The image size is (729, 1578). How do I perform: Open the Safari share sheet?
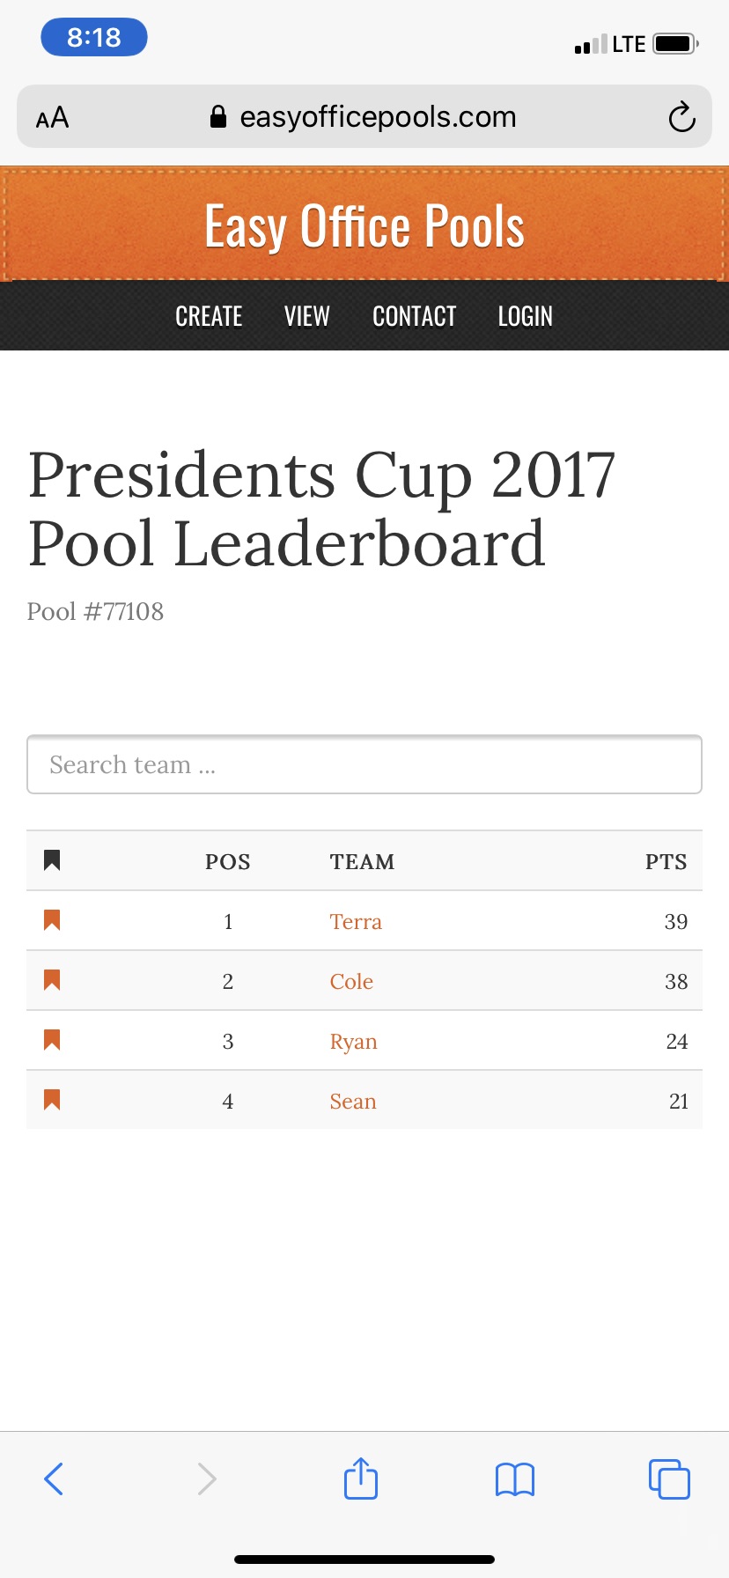[x=360, y=1478]
